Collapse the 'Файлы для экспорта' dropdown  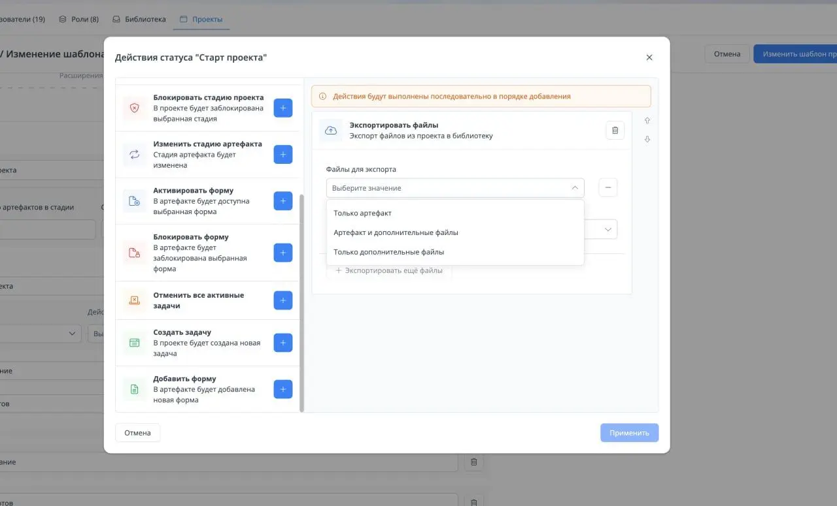(574, 188)
